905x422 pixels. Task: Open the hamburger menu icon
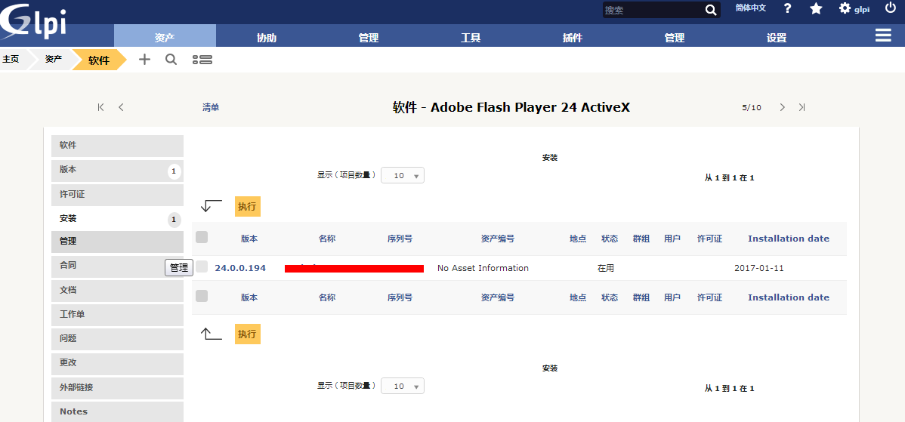(883, 35)
